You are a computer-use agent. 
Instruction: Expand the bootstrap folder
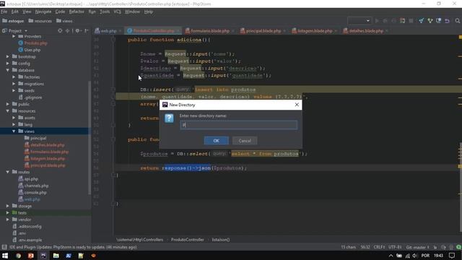(8, 56)
